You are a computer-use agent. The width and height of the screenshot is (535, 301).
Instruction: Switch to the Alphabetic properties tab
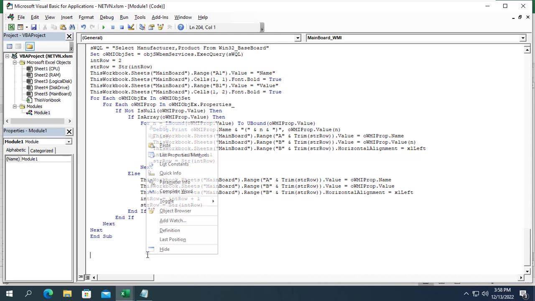[16, 150]
